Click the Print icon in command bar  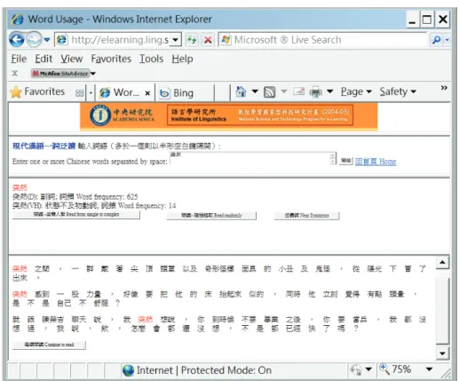click(315, 92)
